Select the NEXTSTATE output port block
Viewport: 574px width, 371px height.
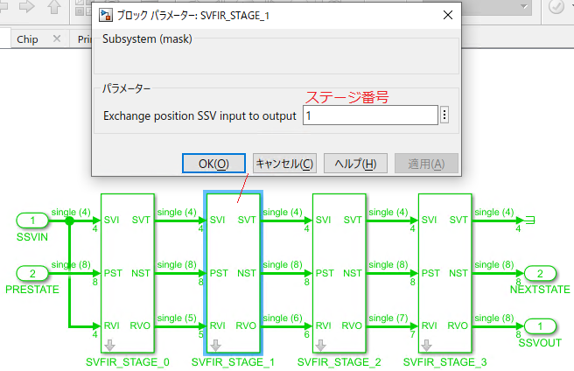(x=540, y=273)
